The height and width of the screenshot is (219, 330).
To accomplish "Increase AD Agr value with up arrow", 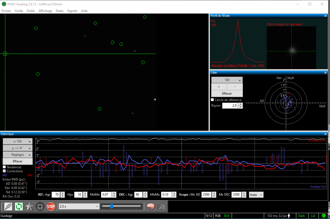I will click(63, 193).
